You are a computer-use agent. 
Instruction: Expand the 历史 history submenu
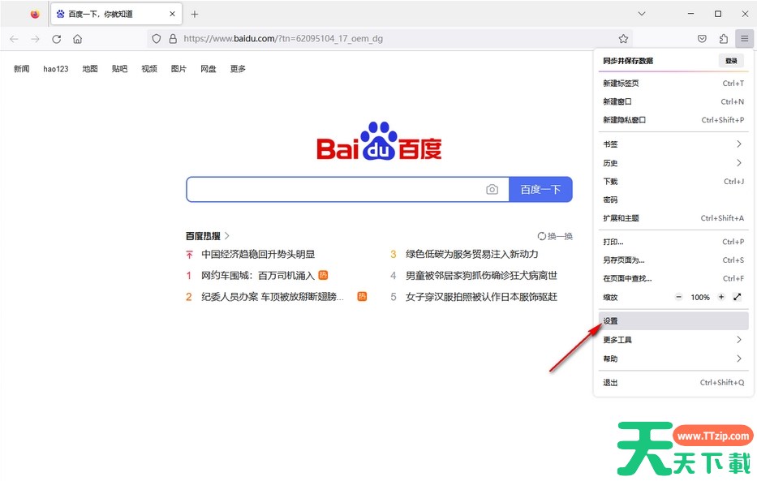click(672, 163)
